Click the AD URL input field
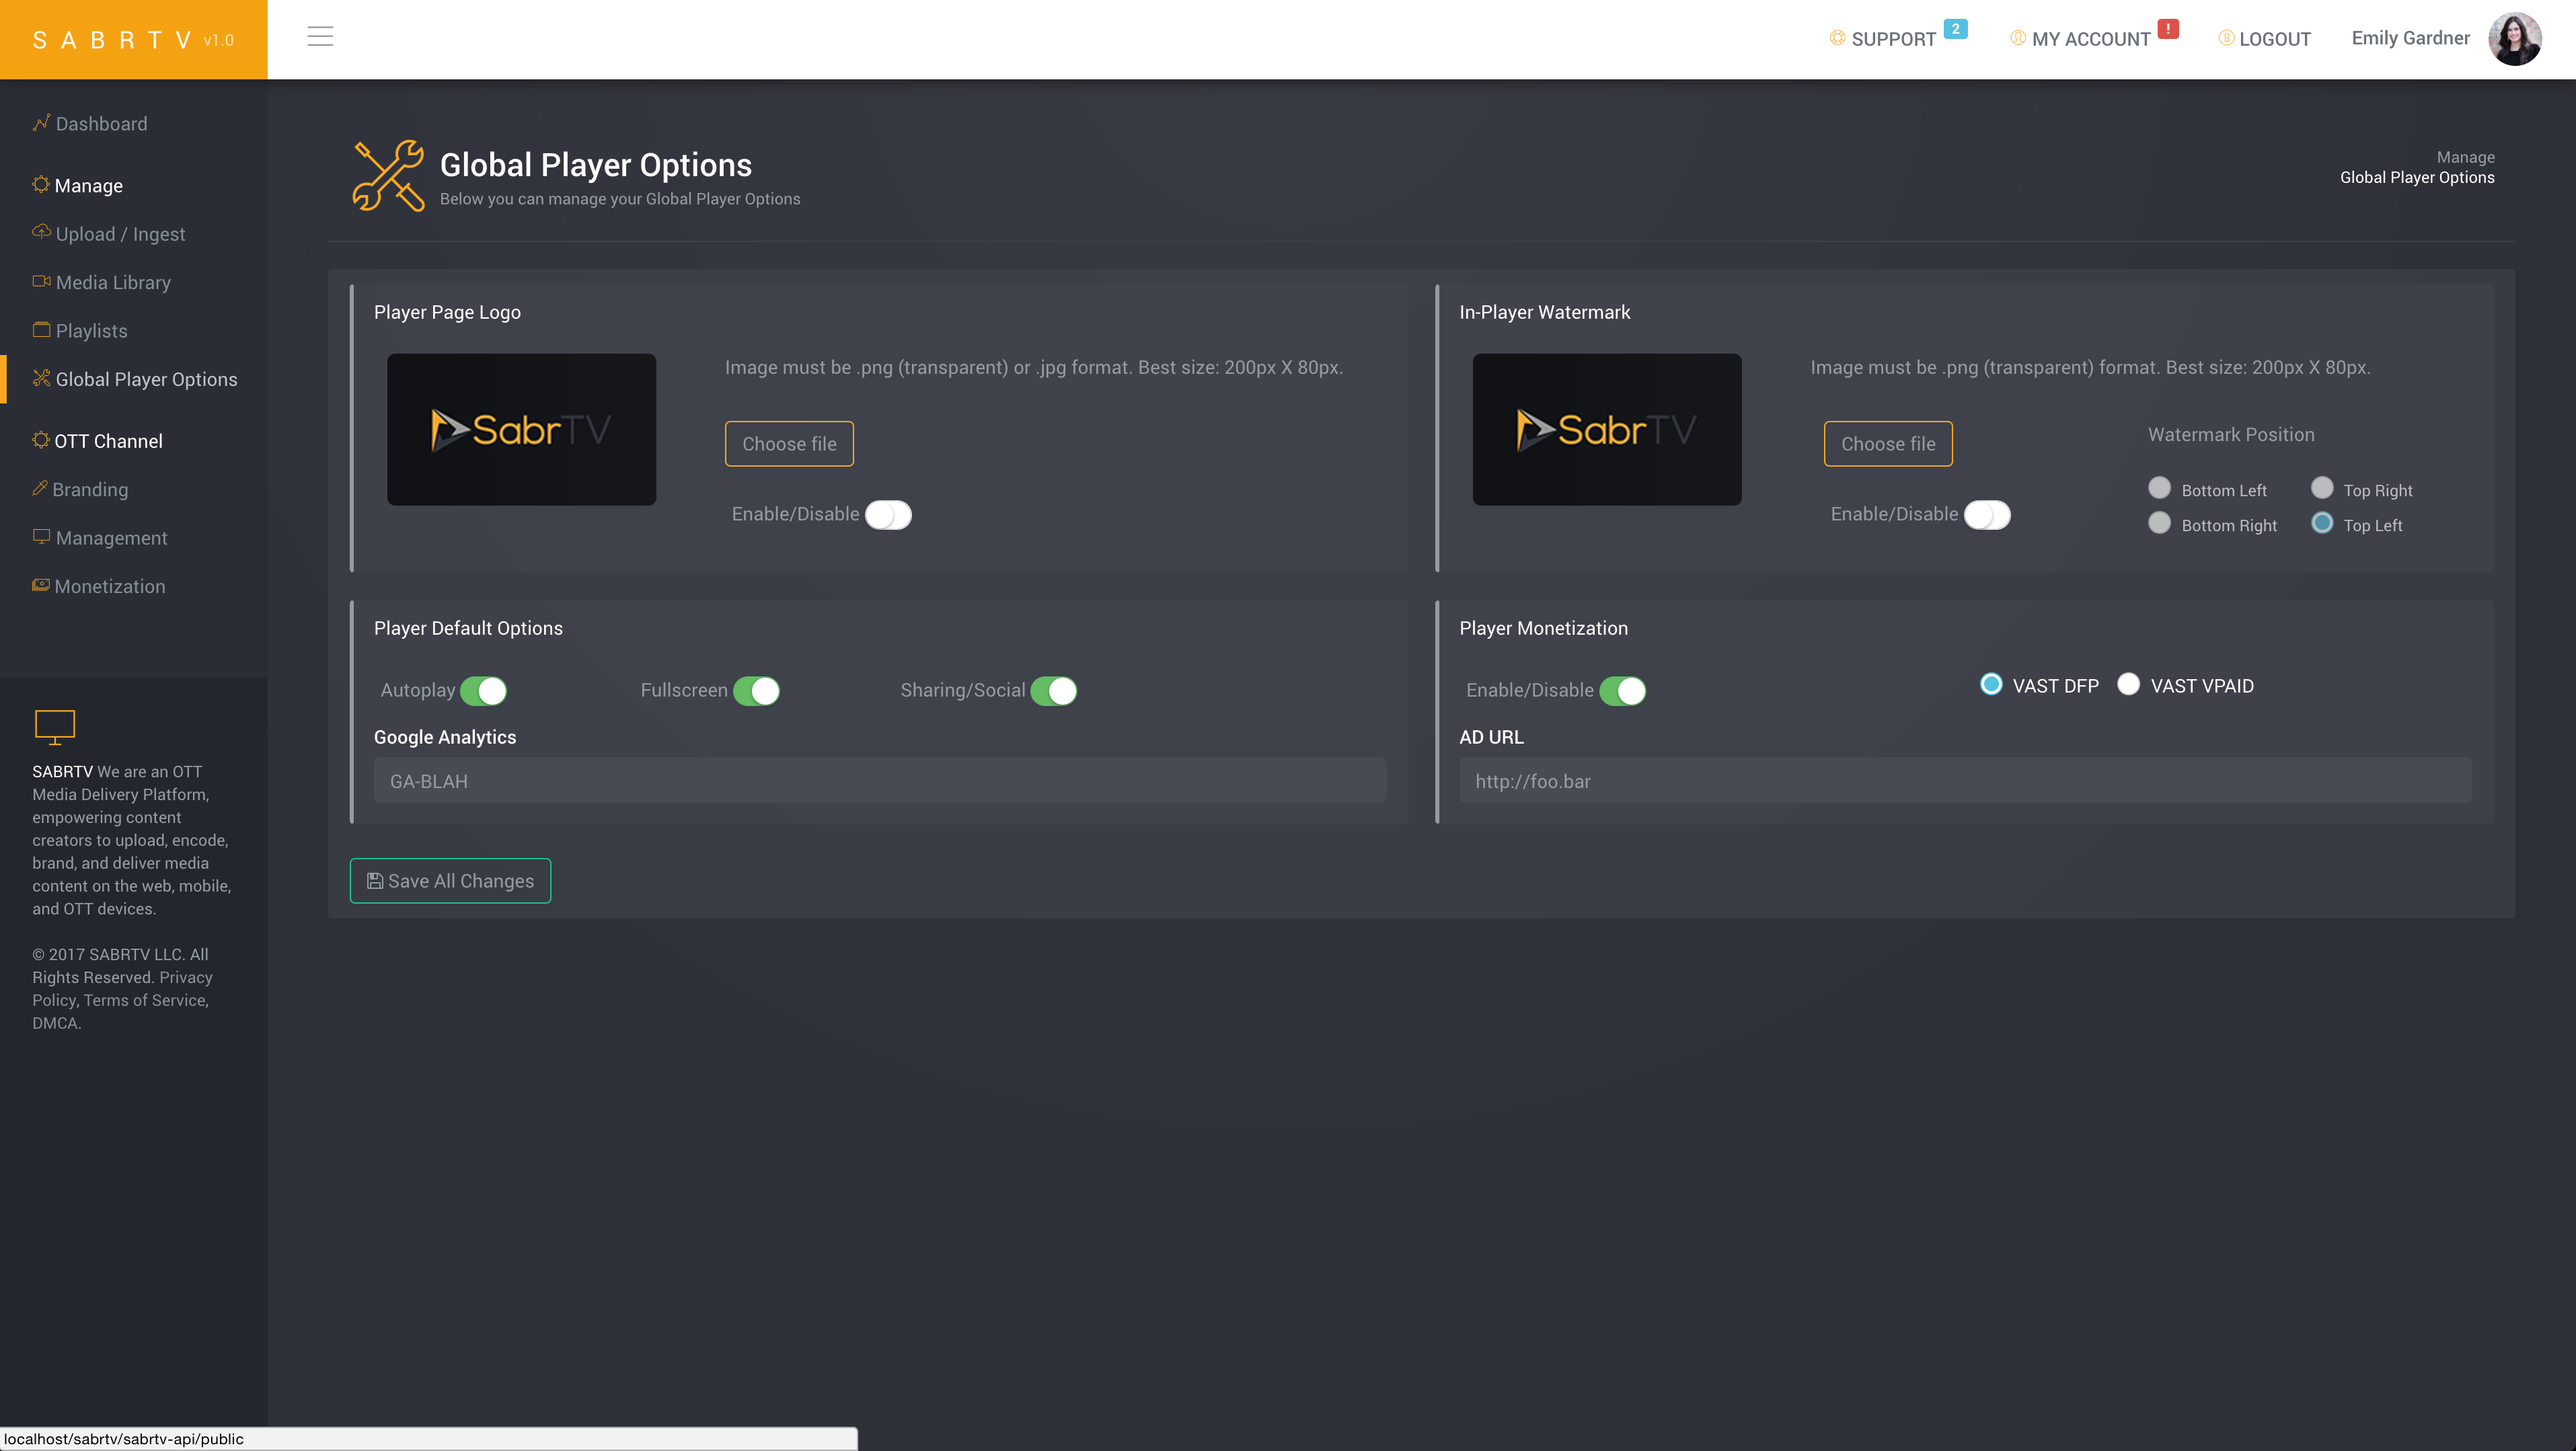Viewport: 2576px width, 1451px height. (1965, 781)
